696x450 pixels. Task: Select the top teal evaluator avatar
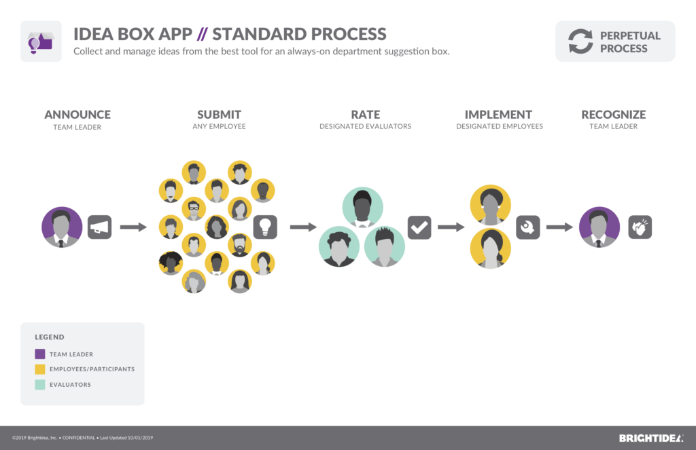pyautogui.click(x=362, y=207)
